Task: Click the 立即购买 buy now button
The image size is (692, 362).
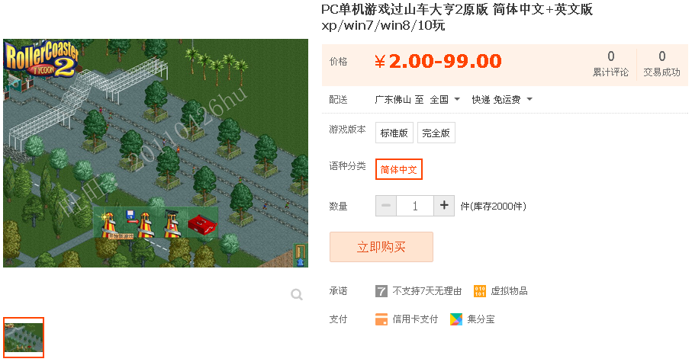Action: point(381,247)
